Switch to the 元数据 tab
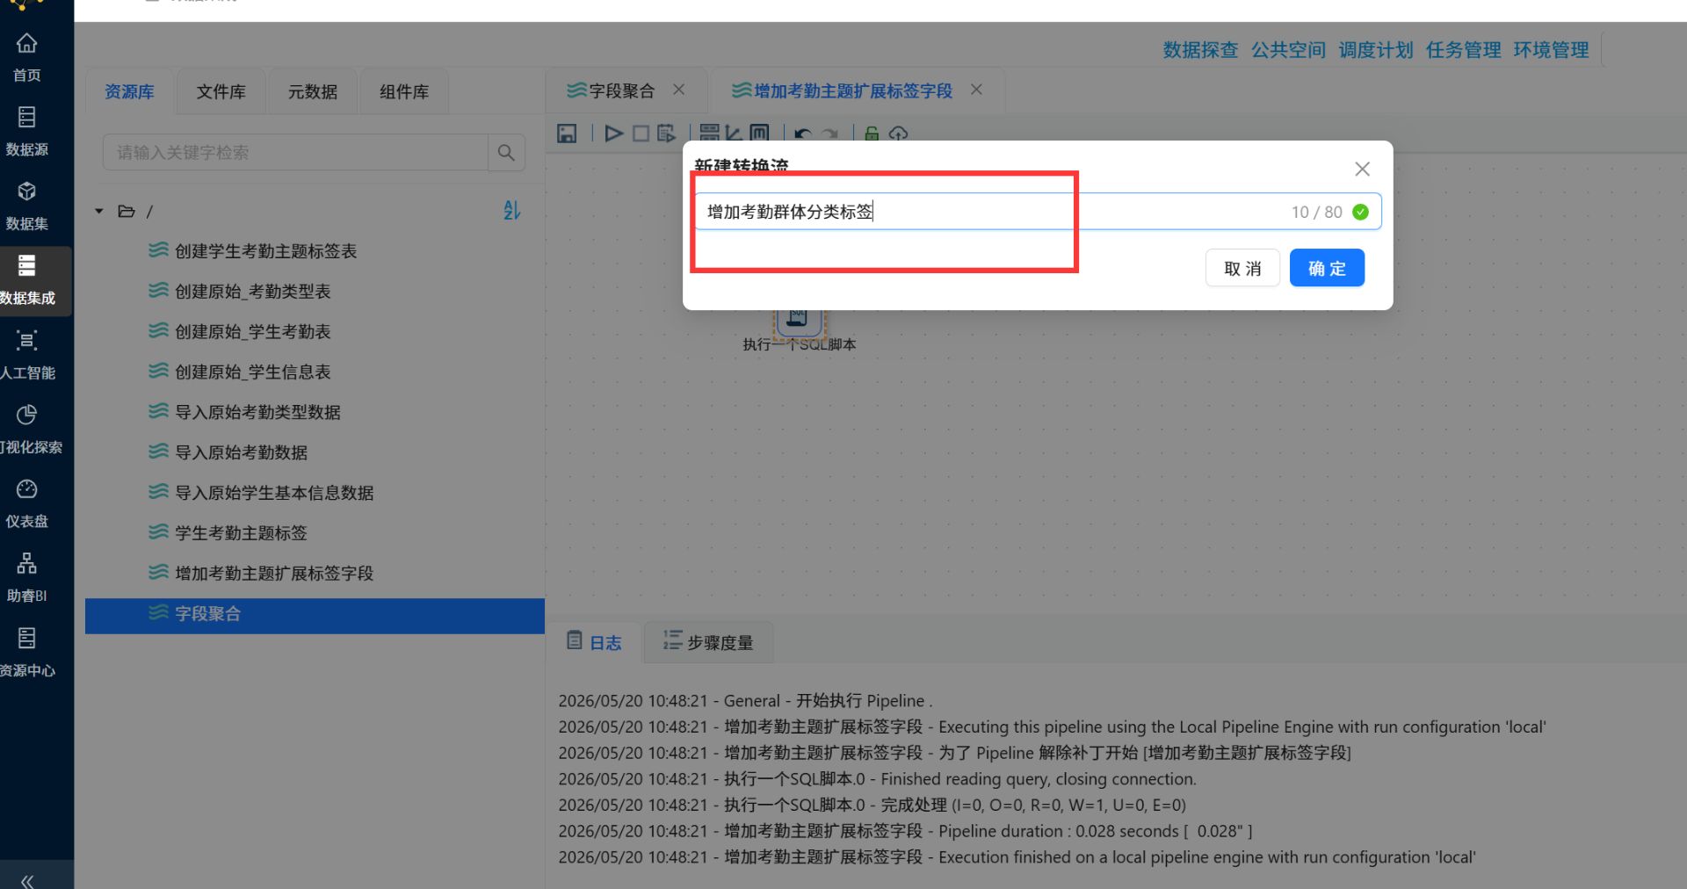Viewport: 1687px width, 889px height. coord(313,91)
